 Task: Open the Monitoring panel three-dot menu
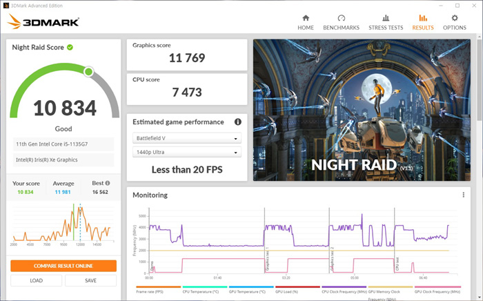463,195
